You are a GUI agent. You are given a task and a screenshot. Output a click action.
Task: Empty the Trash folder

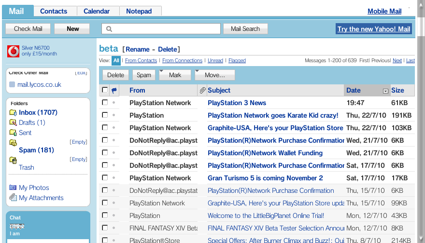point(78,159)
